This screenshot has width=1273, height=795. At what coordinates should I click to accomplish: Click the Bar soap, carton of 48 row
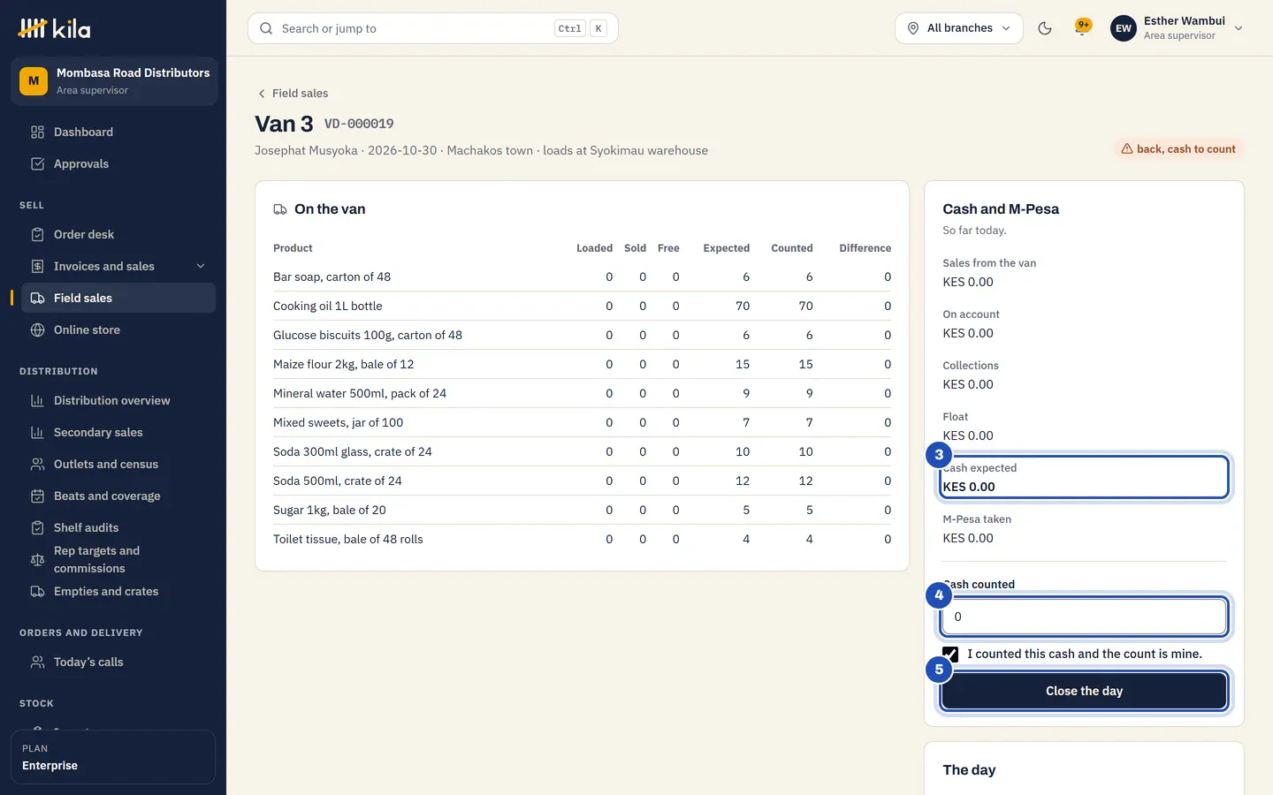click(582, 277)
